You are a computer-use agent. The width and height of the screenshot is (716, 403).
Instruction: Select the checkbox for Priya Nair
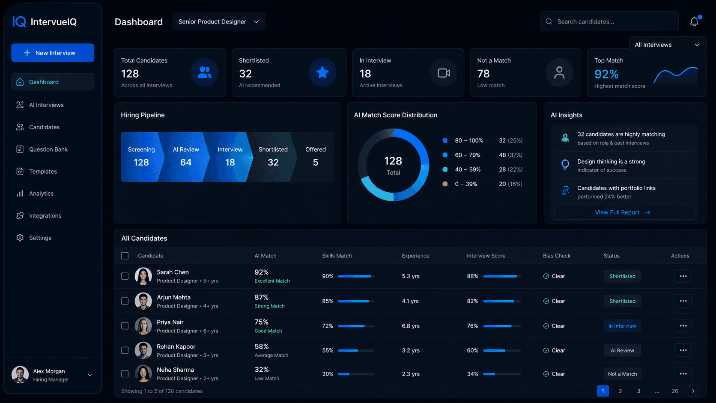pyautogui.click(x=125, y=325)
